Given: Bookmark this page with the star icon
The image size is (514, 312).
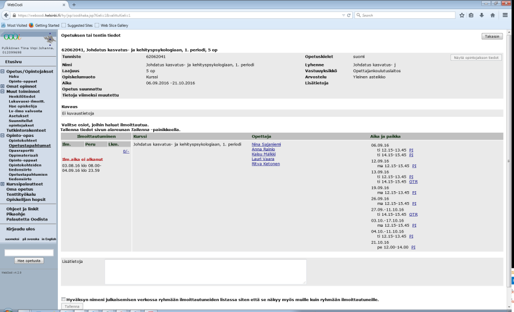Looking at the screenshot, I should point(462,15).
